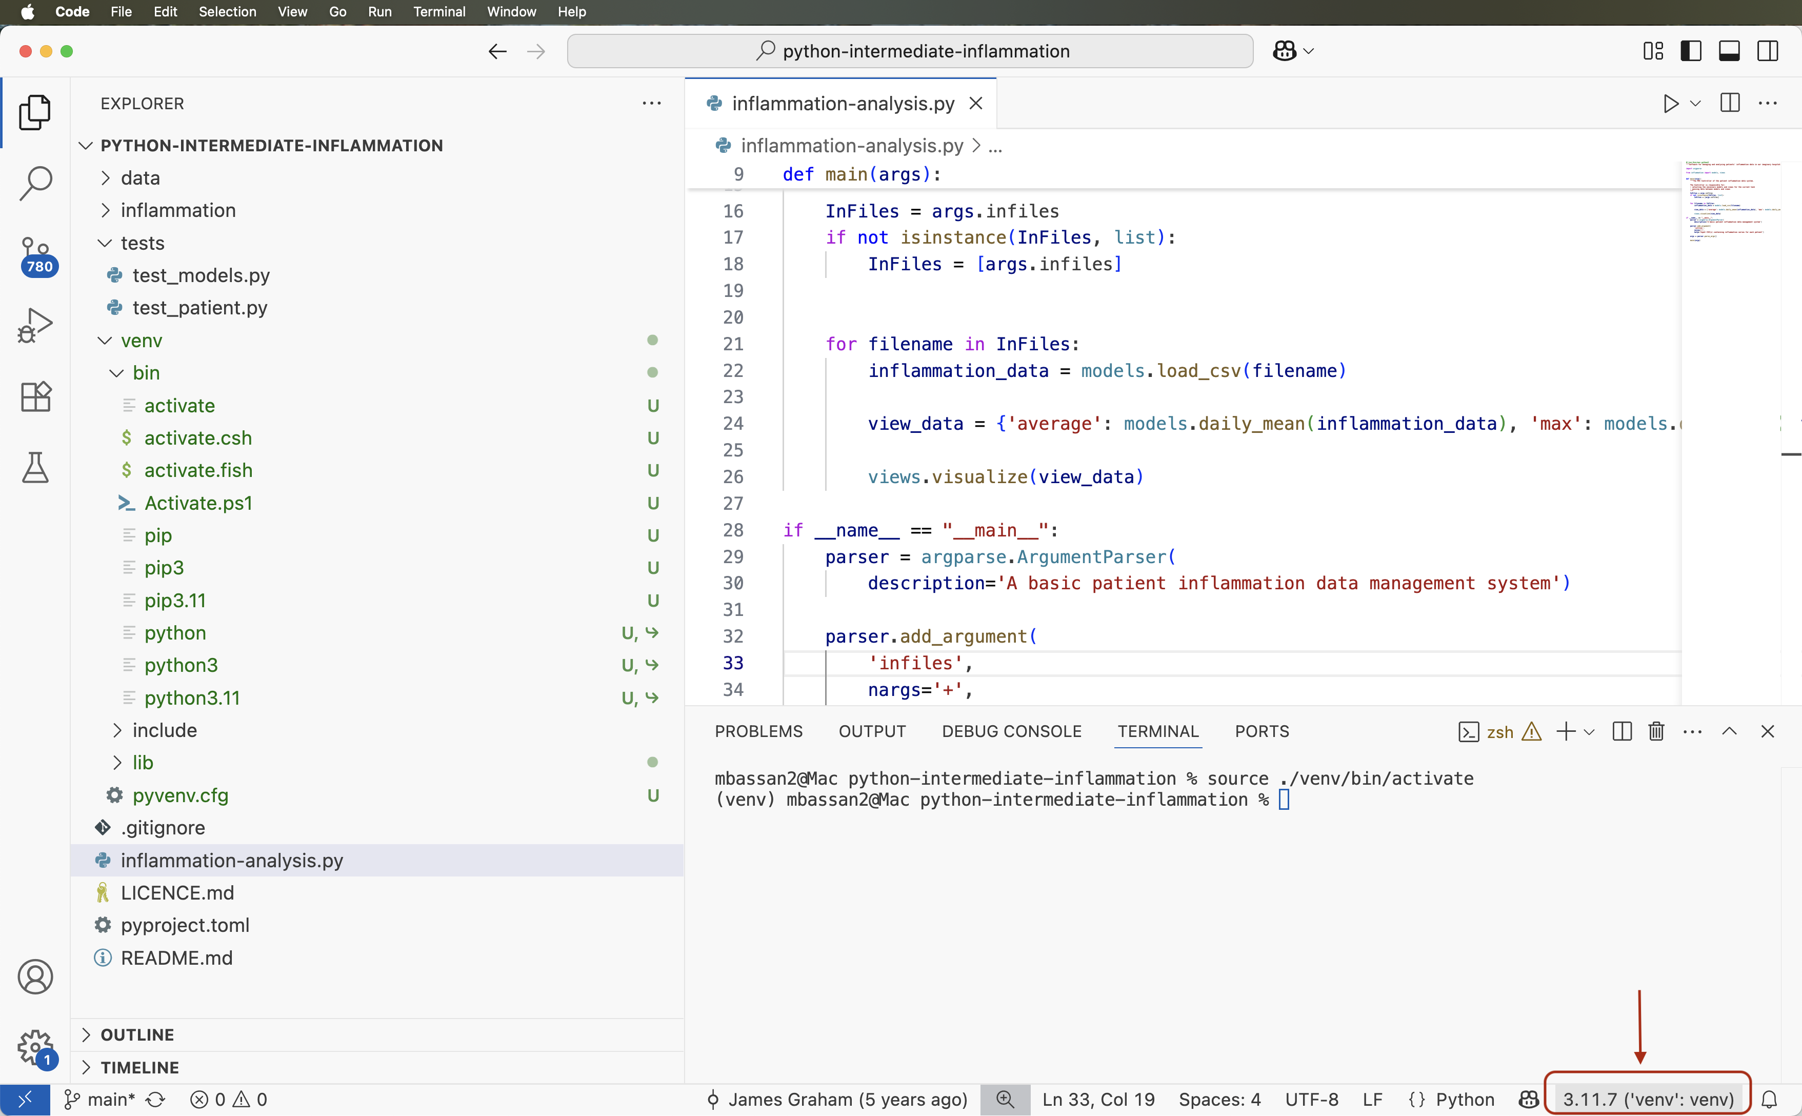Open the Source Control view

point(35,255)
